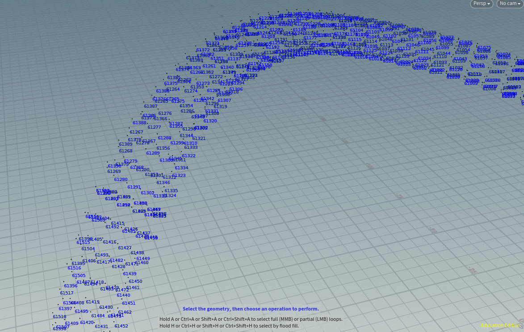Select point 61439
Screen dimensions: 524x332
click(130, 274)
